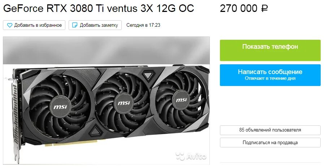
Task: Click the triangle emblem above center fan
Action: [x=148, y=76]
